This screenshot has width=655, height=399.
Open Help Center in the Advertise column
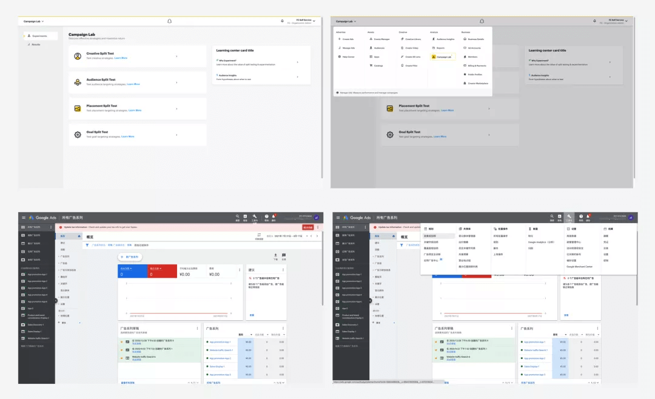(x=346, y=57)
